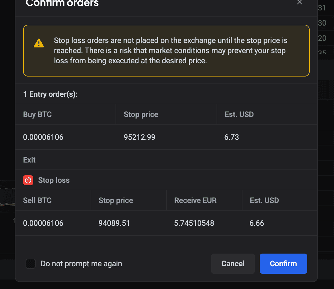Click the exit Est. USD value 6.66
The image size is (334, 289).
click(257, 223)
